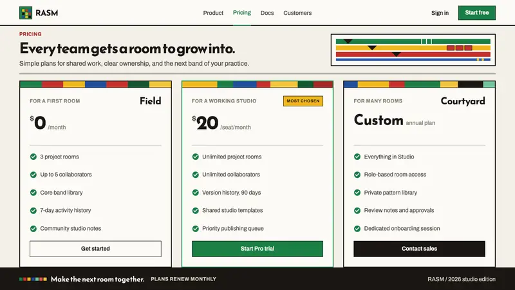Screen dimensions: 515x290
Task: Click the check icon beside Core band library
Action: coord(33,192)
